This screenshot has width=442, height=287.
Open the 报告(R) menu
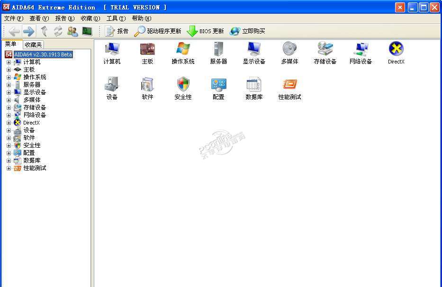65,18
